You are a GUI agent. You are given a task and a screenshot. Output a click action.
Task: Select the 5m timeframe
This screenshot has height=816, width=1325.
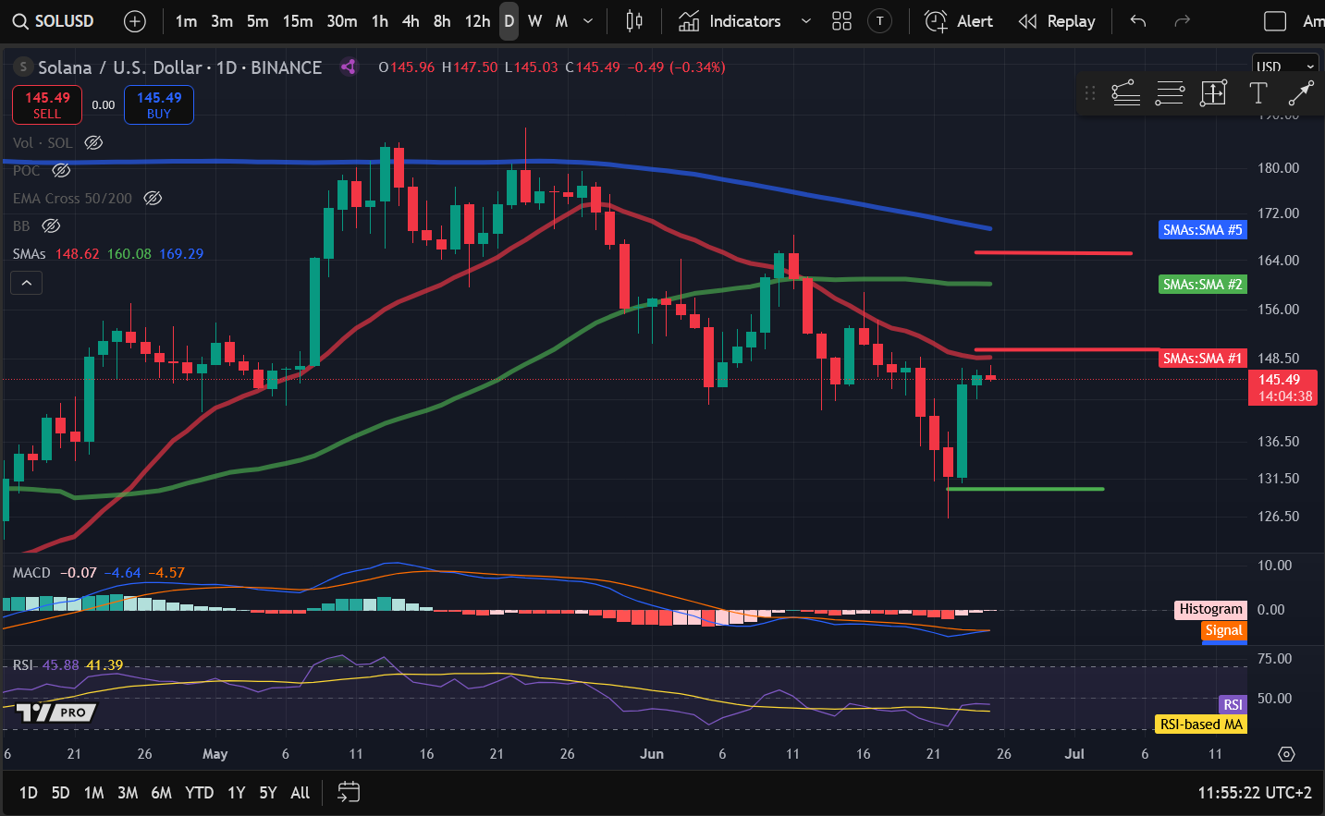pos(258,21)
